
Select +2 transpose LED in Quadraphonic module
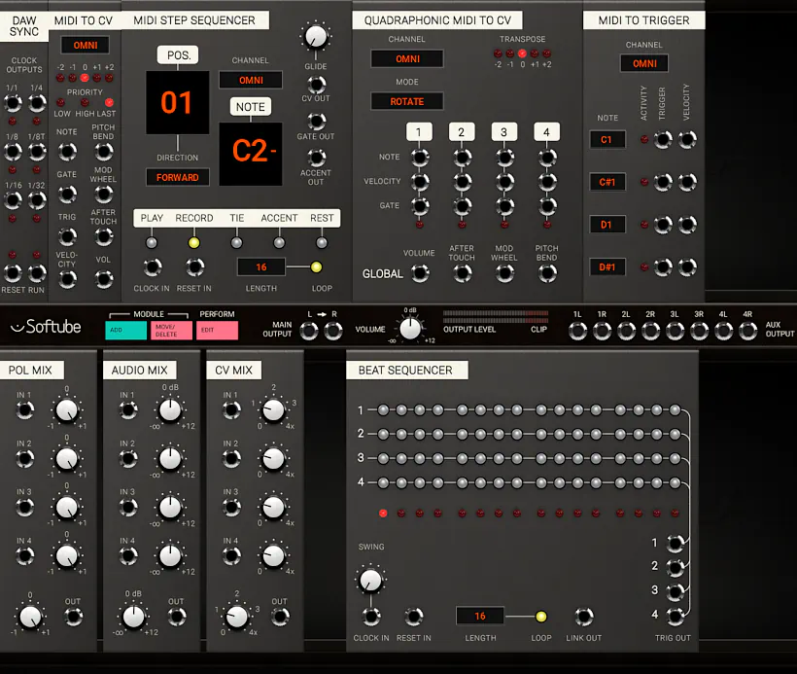coord(546,53)
